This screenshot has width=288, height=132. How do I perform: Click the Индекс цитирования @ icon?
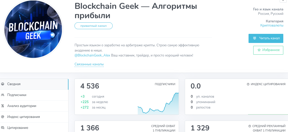click(3, 117)
